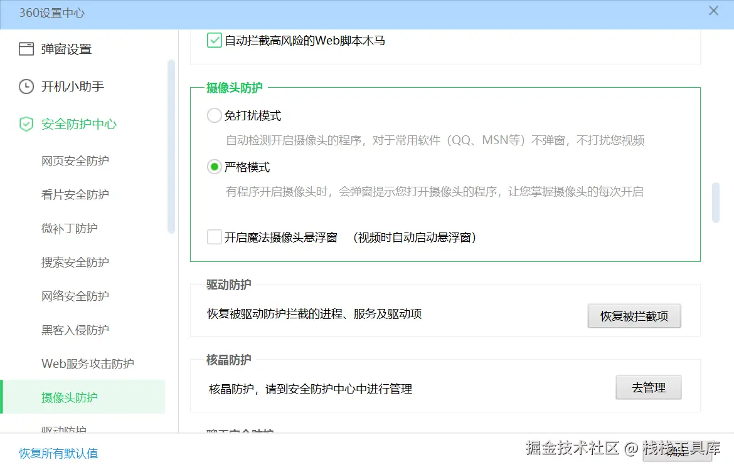
Task: Click the 摄像头防护 group heading
Action: (x=235, y=88)
